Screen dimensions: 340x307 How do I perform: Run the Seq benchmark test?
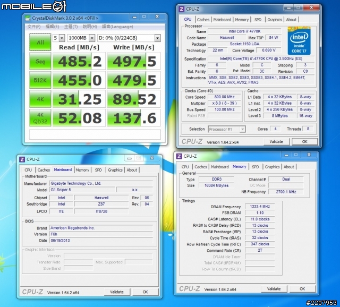tap(40, 61)
